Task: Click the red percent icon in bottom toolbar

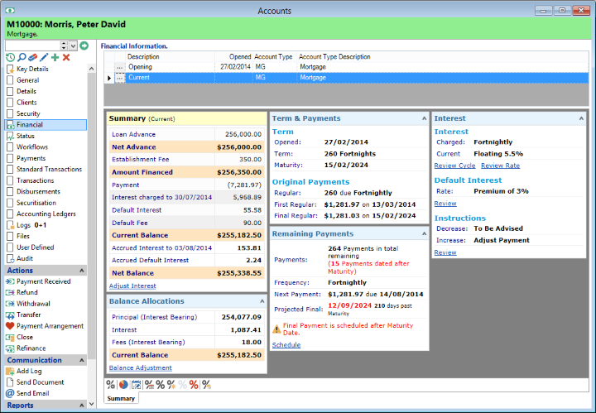Action: [194, 384]
